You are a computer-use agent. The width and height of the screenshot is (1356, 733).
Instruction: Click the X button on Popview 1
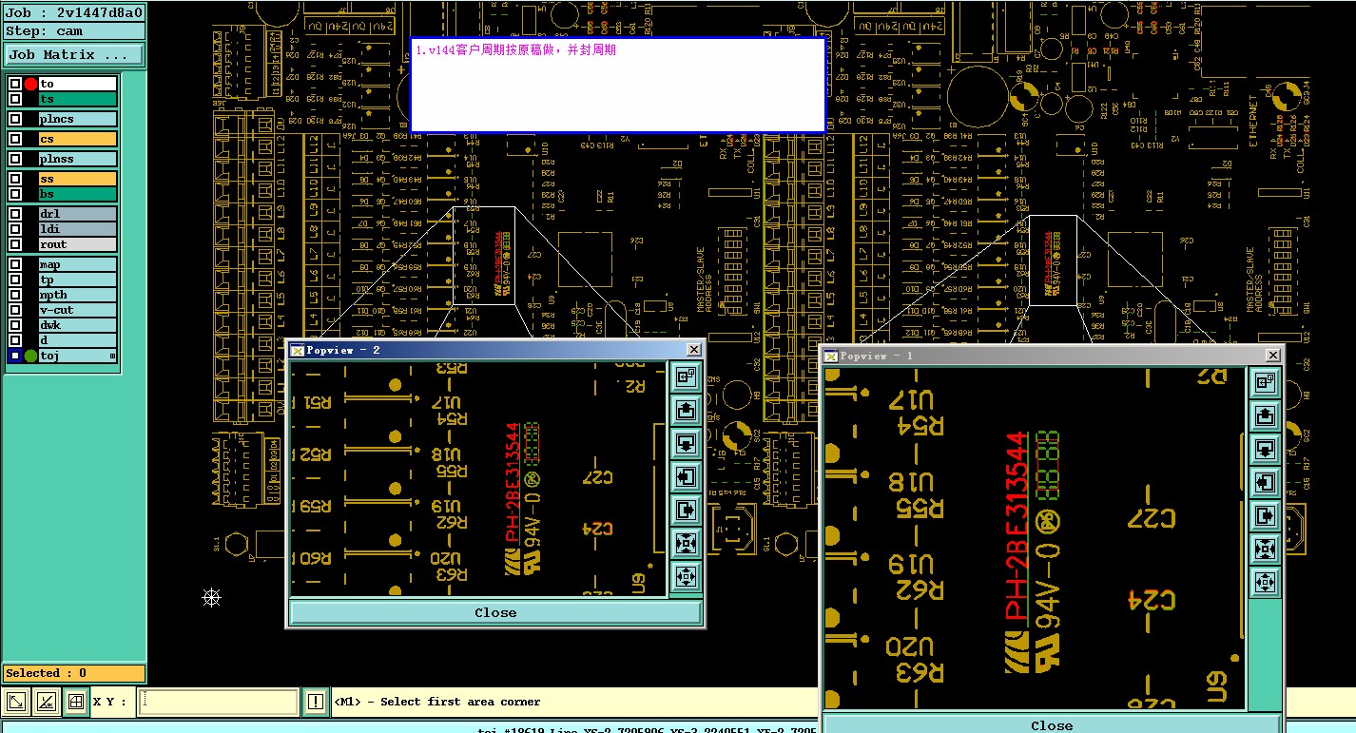1273,356
